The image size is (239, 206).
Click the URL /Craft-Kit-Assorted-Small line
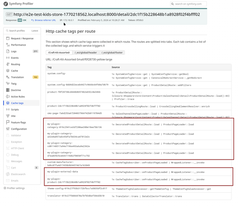tap(79, 59)
